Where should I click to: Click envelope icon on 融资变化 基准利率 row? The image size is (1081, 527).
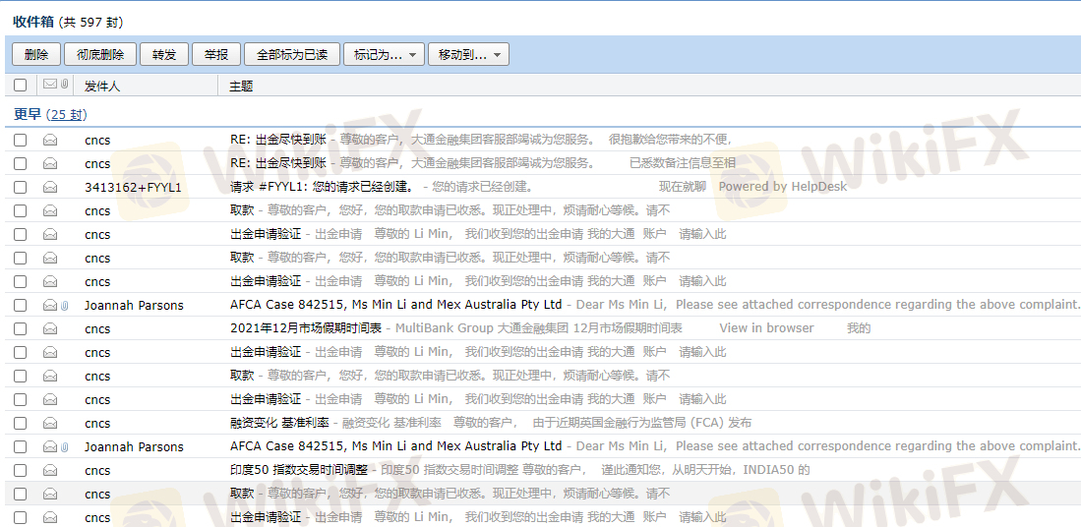49,423
